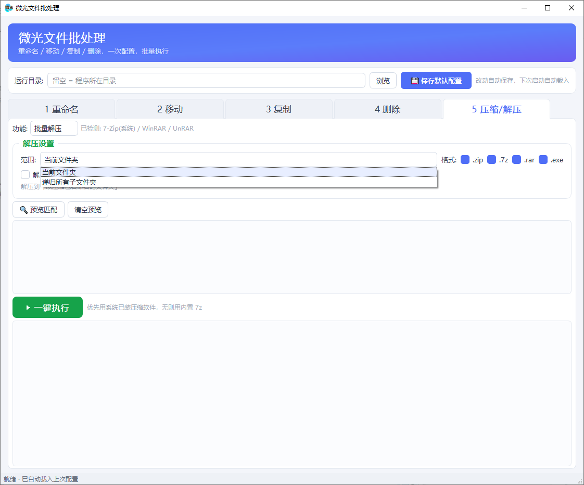Select the 4 删除 tab
584x485 pixels.
[388, 109]
